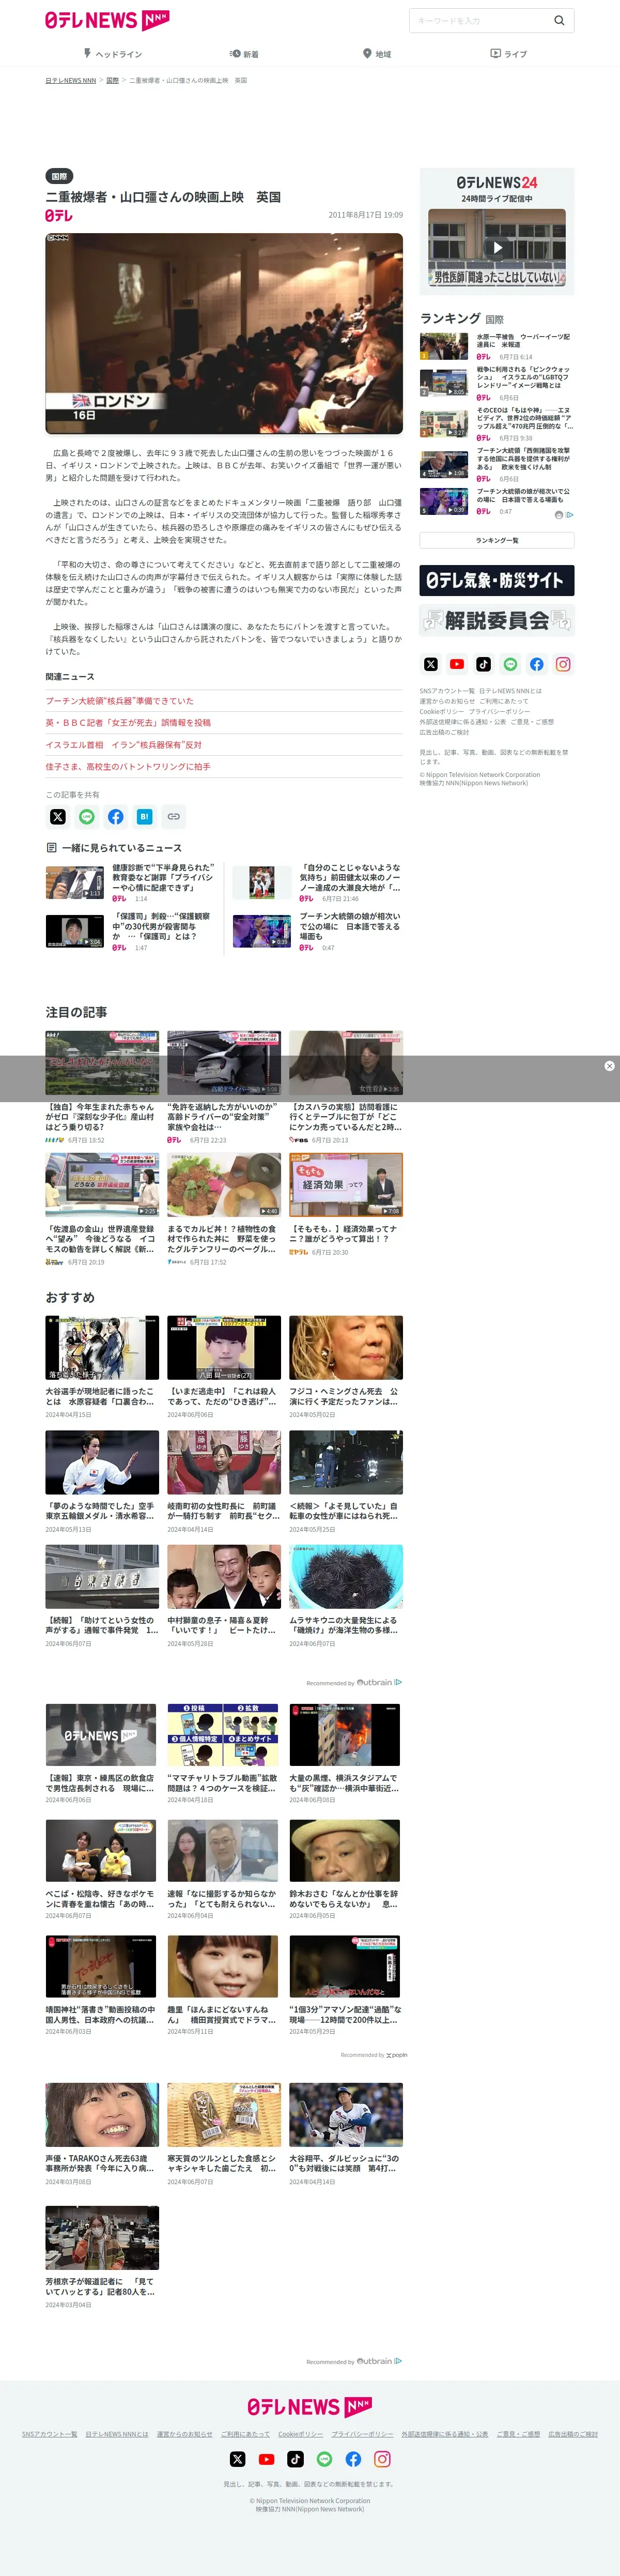Viewport: 620px width, 2576px height.
Task: Share the article on X
Action: pyautogui.click(x=58, y=817)
